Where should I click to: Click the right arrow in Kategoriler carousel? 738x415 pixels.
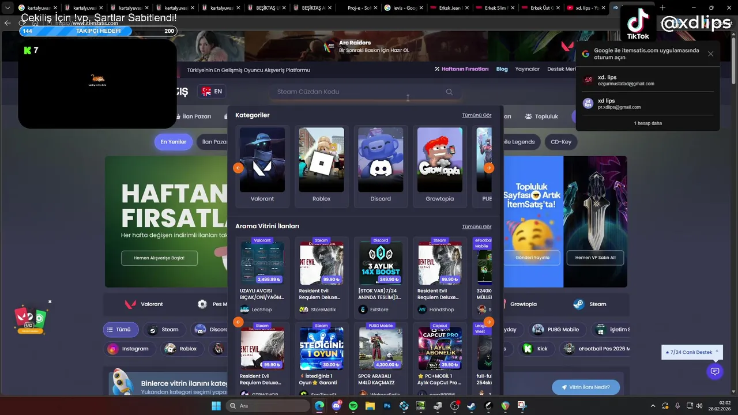coord(489,168)
